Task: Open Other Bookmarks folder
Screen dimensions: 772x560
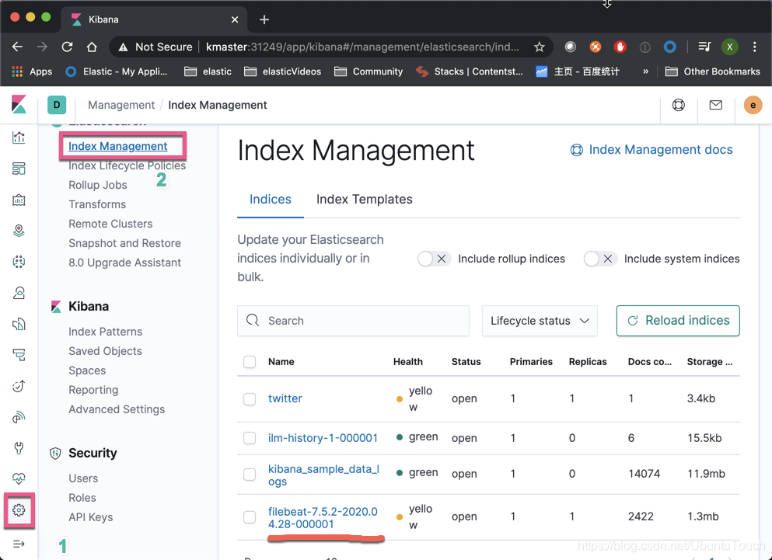Action: pyautogui.click(x=712, y=71)
